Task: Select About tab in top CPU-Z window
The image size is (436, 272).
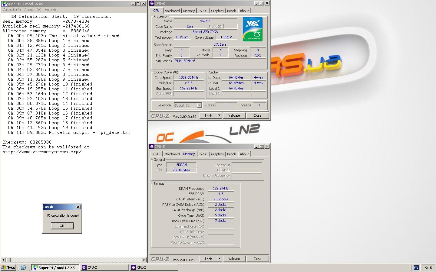Action: (244, 11)
